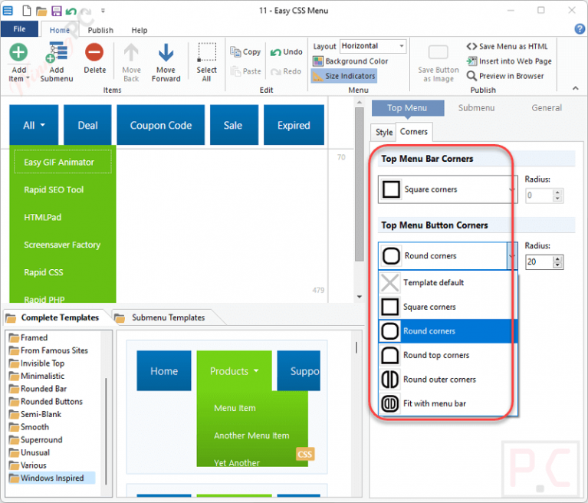Toggle the Size Indicators option
588x503 pixels.
pyautogui.click(x=344, y=76)
